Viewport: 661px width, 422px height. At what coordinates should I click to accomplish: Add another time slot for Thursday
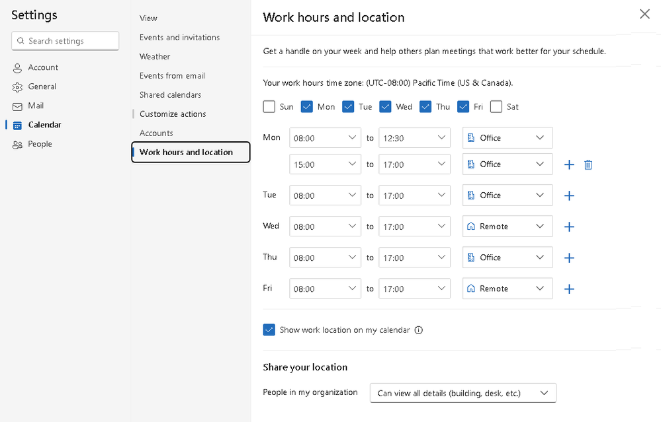coord(569,258)
